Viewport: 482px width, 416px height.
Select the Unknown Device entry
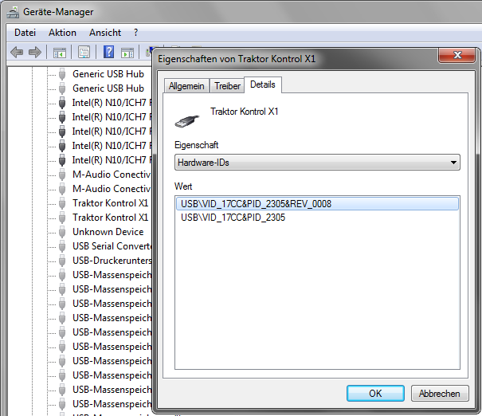108,232
